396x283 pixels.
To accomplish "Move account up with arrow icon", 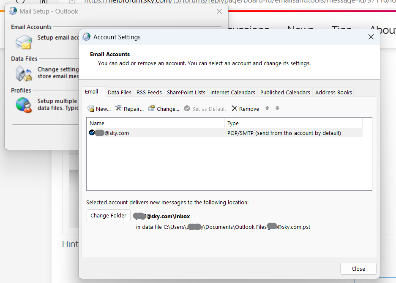I will tap(267, 108).
